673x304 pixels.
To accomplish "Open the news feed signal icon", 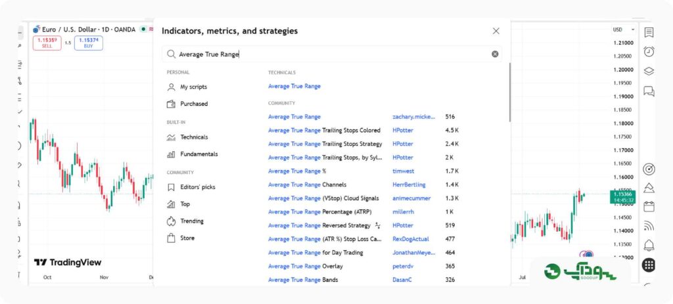I will click(x=649, y=226).
